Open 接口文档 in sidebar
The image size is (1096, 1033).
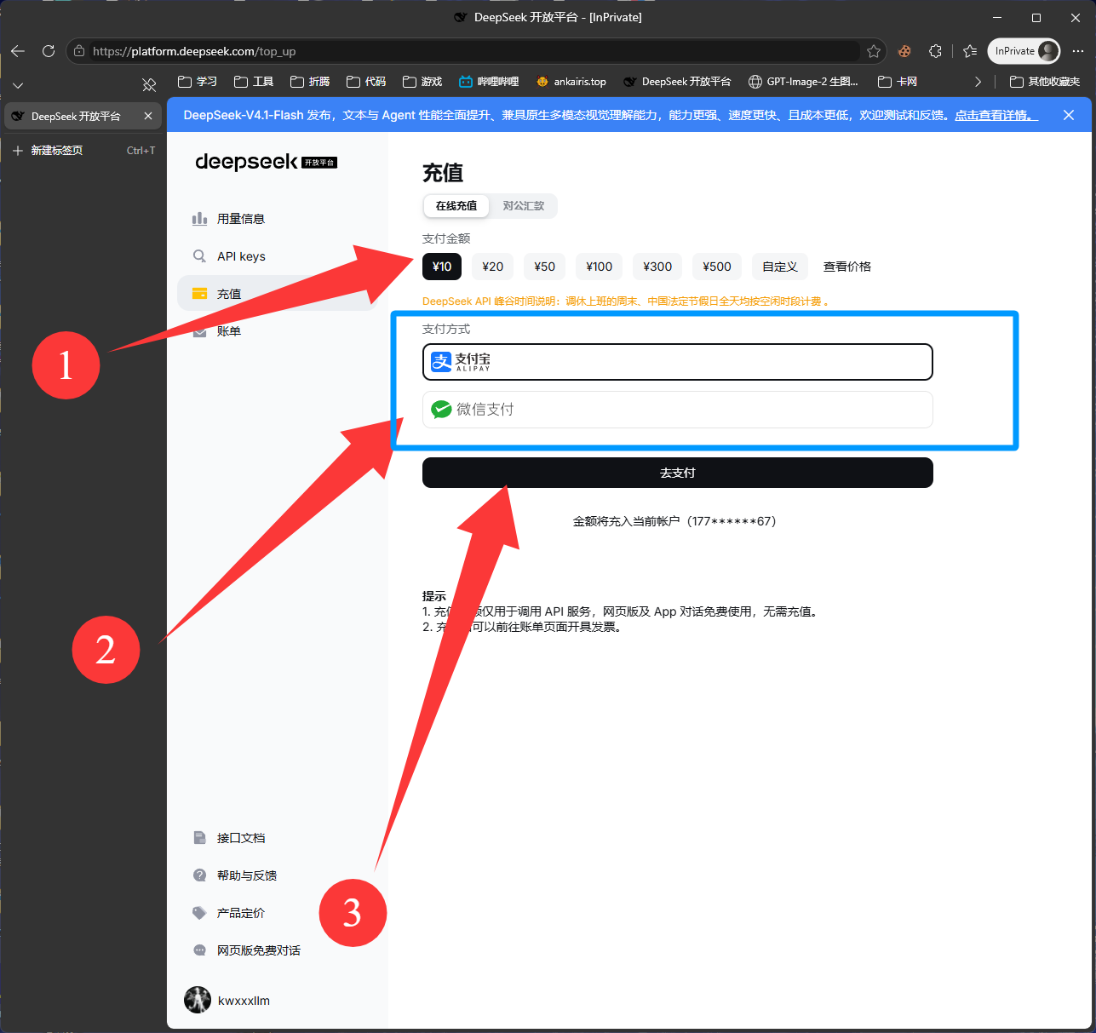[278, 838]
